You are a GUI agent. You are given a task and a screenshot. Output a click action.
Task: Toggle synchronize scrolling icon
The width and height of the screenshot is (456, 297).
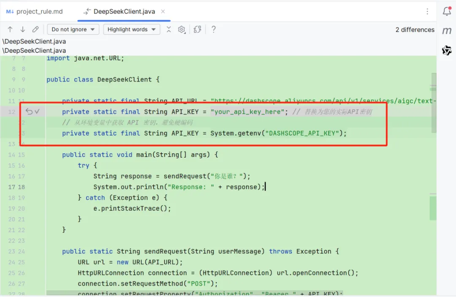pos(198,30)
